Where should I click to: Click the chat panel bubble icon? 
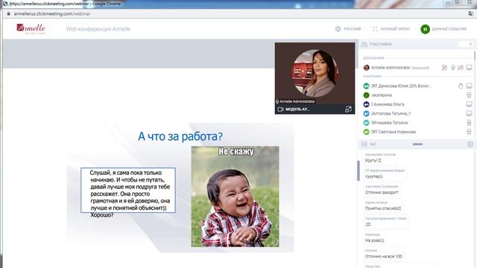point(364,144)
